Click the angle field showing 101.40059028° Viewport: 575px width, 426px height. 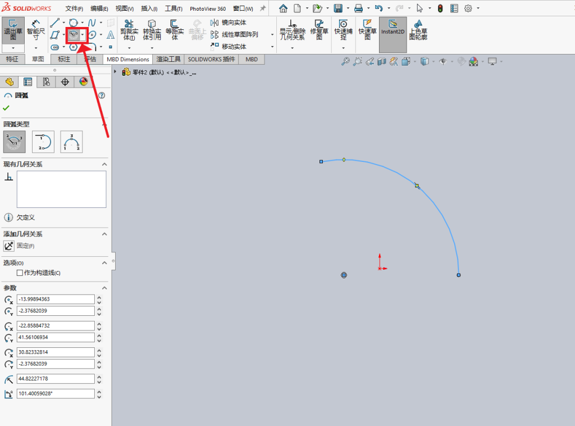click(x=56, y=394)
